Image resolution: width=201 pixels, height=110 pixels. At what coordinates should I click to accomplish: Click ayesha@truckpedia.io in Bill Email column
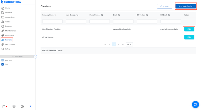coord(169,29)
